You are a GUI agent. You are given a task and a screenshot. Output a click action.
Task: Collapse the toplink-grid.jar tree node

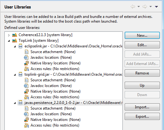pos(15,75)
